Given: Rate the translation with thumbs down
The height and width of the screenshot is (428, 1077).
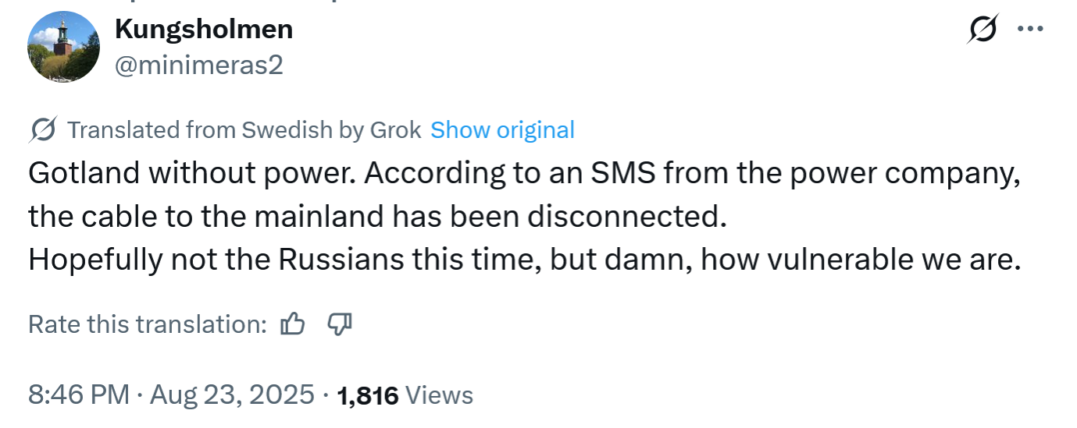Looking at the screenshot, I should click(339, 324).
